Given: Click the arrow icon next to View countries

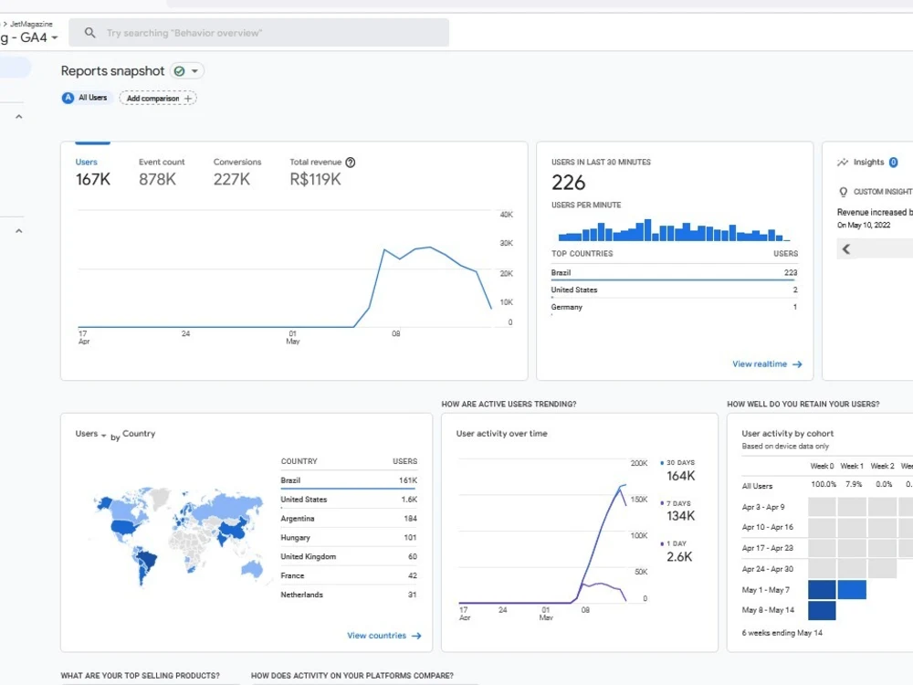Looking at the screenshot, I should [x=416, y=636].
